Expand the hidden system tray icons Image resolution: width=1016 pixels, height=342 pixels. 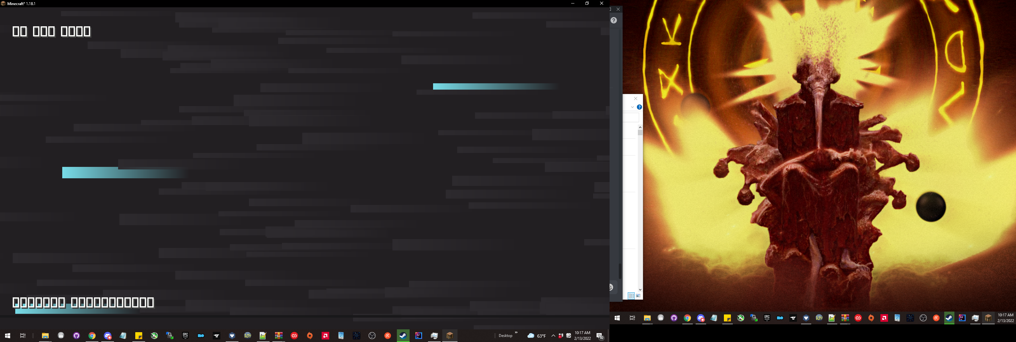553,336
